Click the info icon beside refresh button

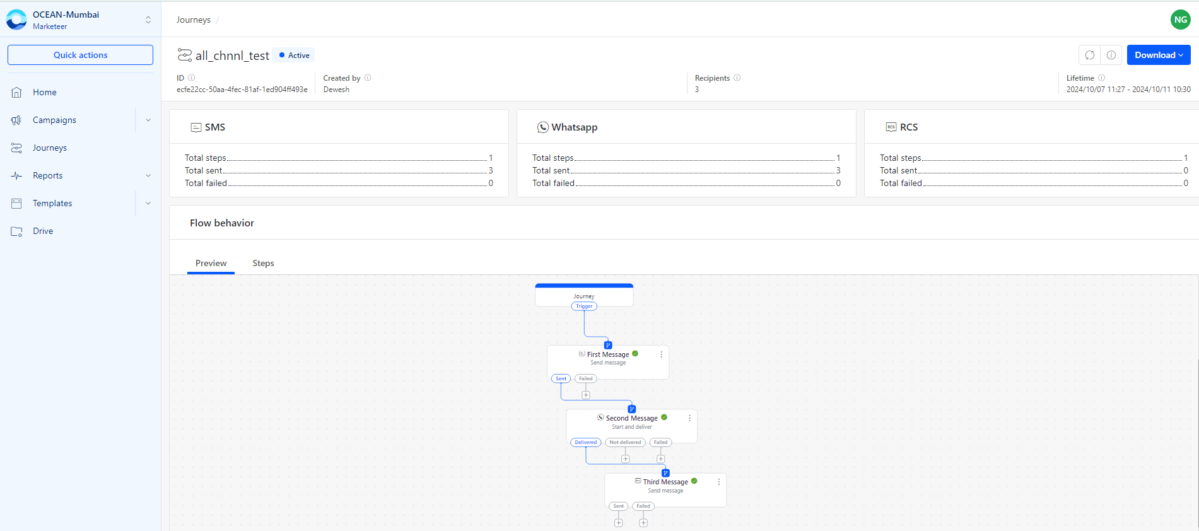[x=1111, y=55]
